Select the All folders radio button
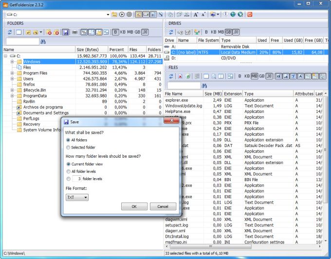 [68, 140]
